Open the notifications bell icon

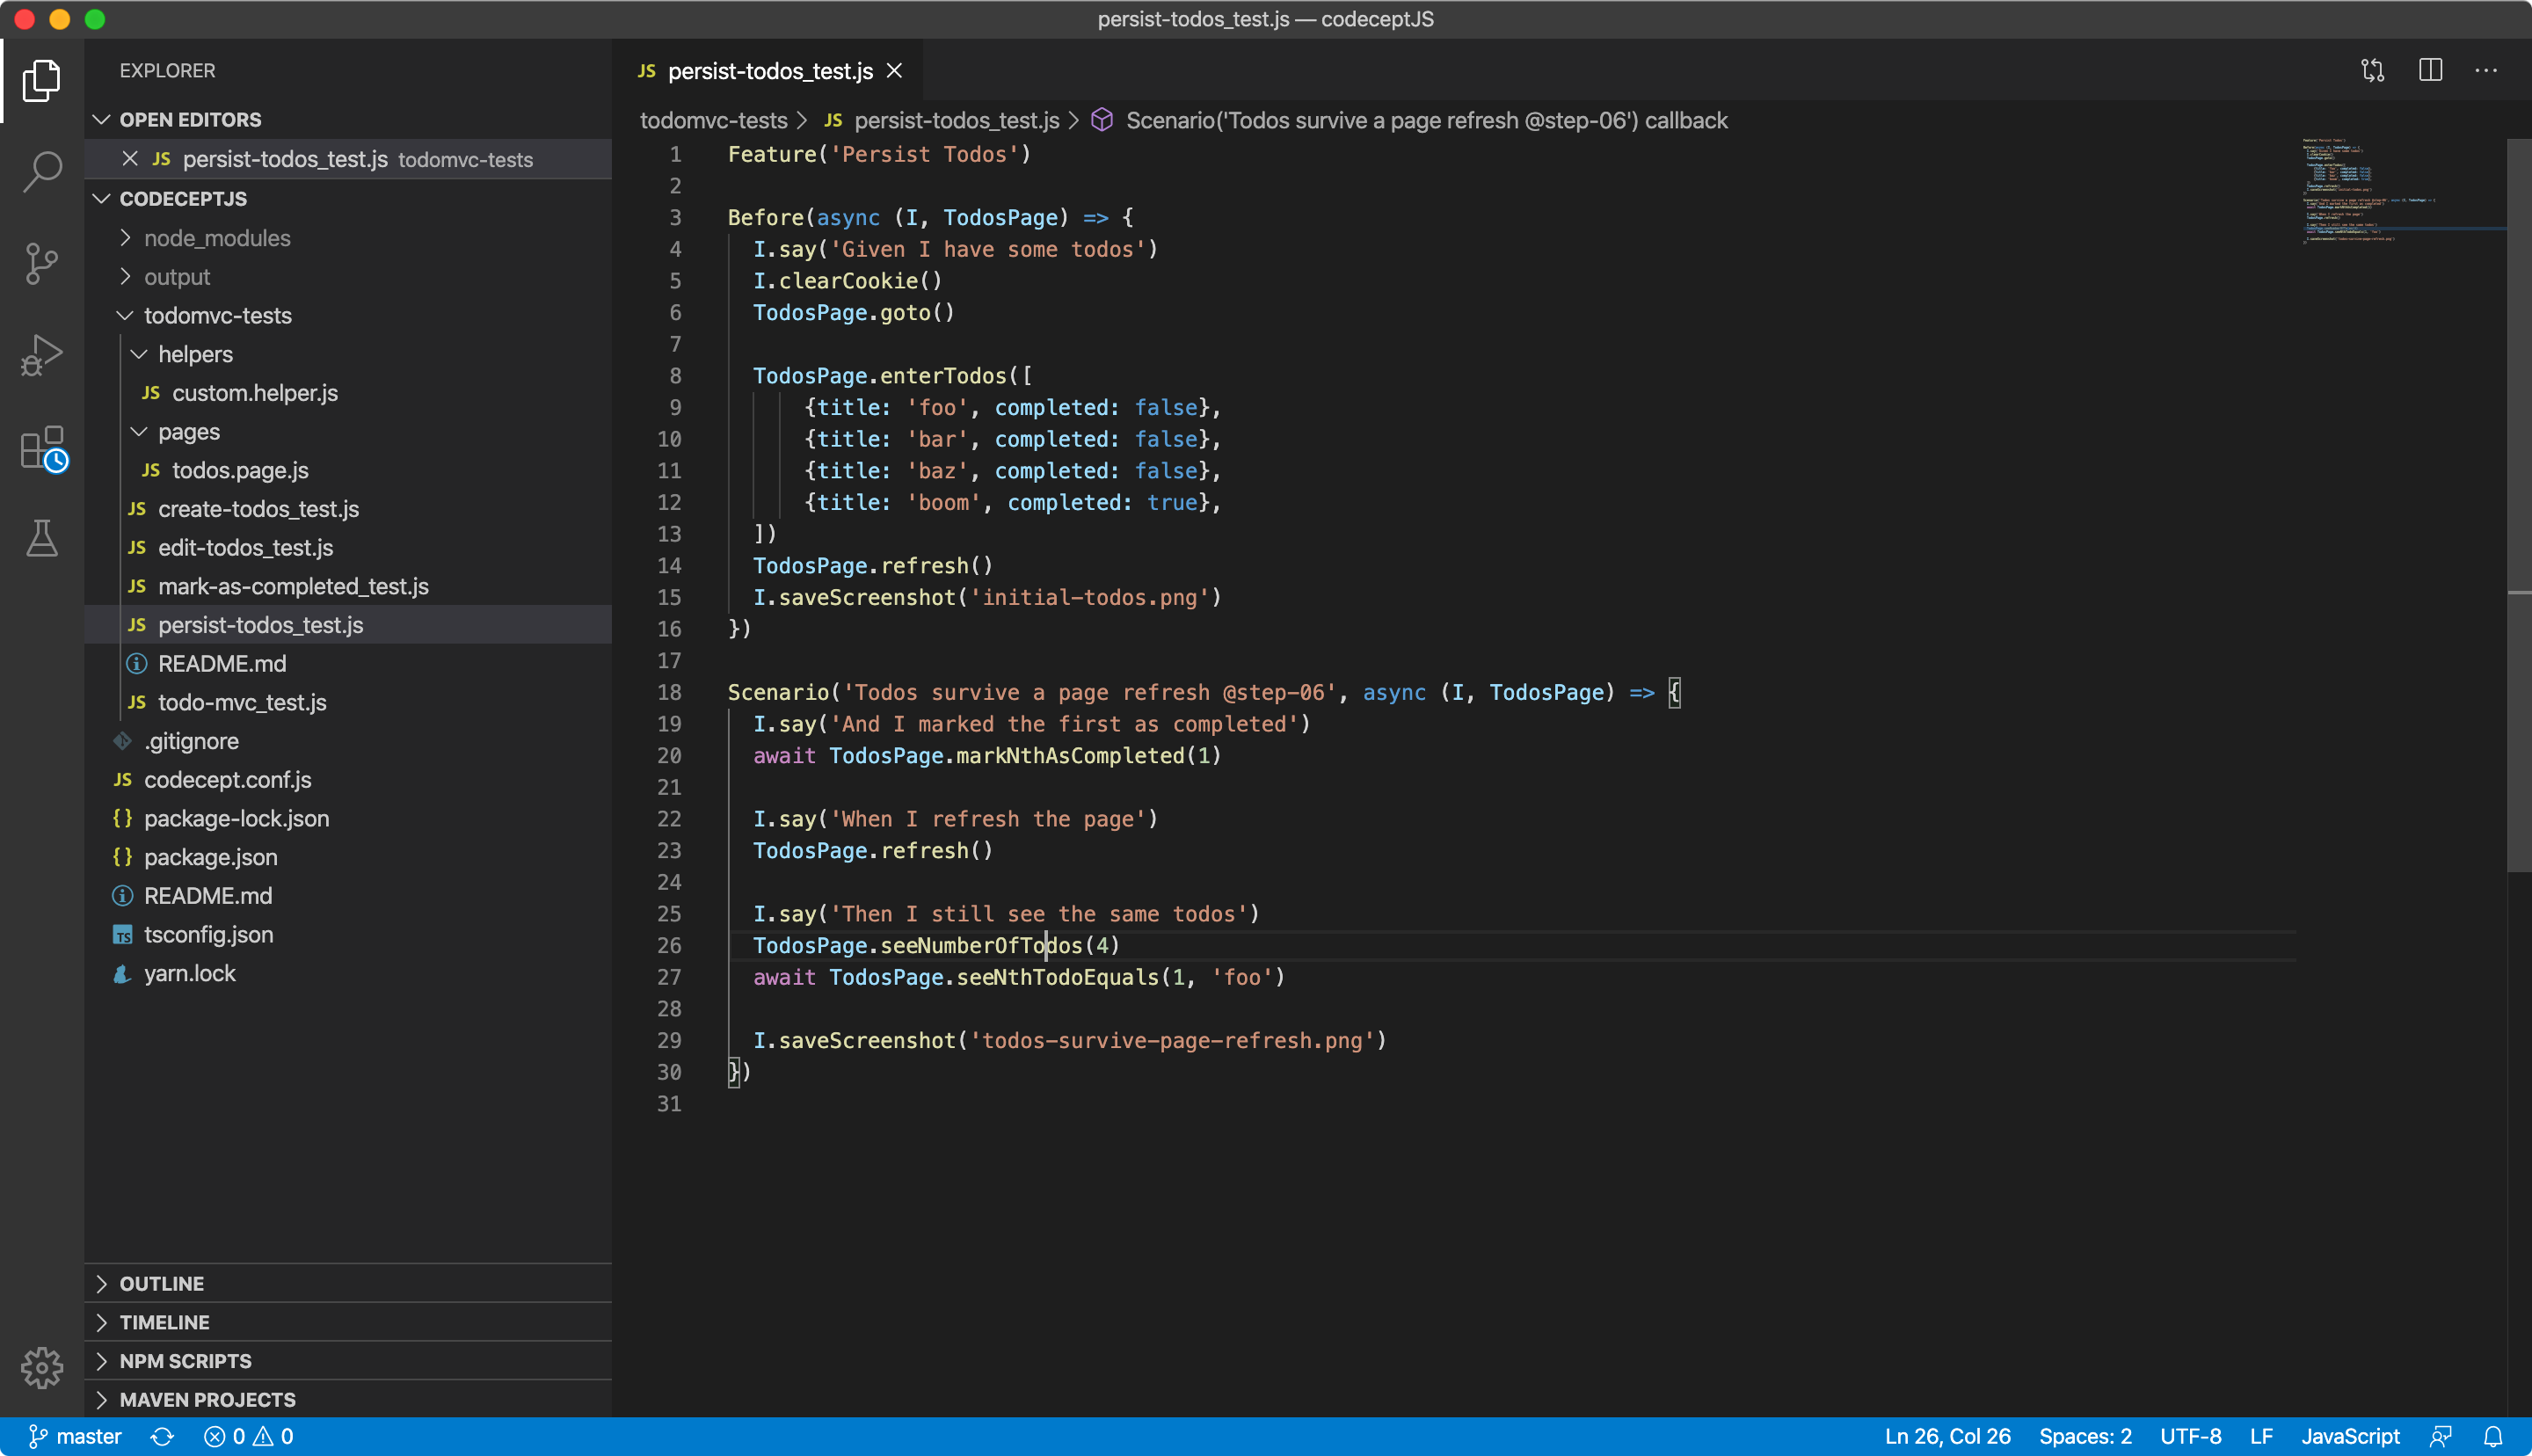[x=2493, y=1437]
